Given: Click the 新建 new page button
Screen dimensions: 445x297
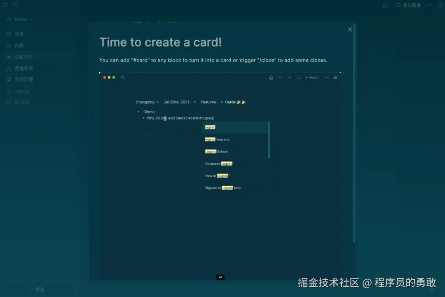Looking at the screenshot, I should point(37,290).
